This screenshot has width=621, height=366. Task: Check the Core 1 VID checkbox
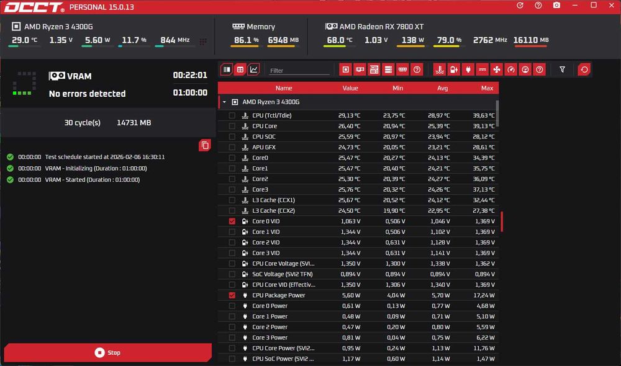click(x=232, y=232)
